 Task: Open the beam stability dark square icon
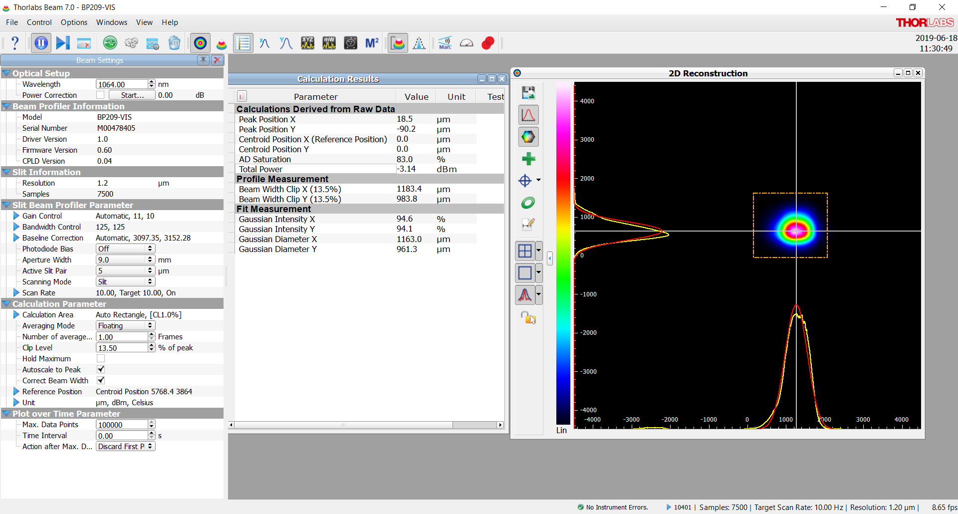(x=351, y=43)
